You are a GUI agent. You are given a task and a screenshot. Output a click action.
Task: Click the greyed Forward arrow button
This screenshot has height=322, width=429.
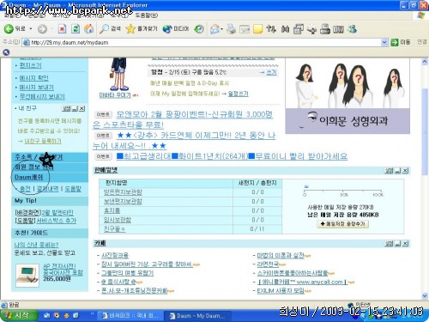(x=42, y=29)
